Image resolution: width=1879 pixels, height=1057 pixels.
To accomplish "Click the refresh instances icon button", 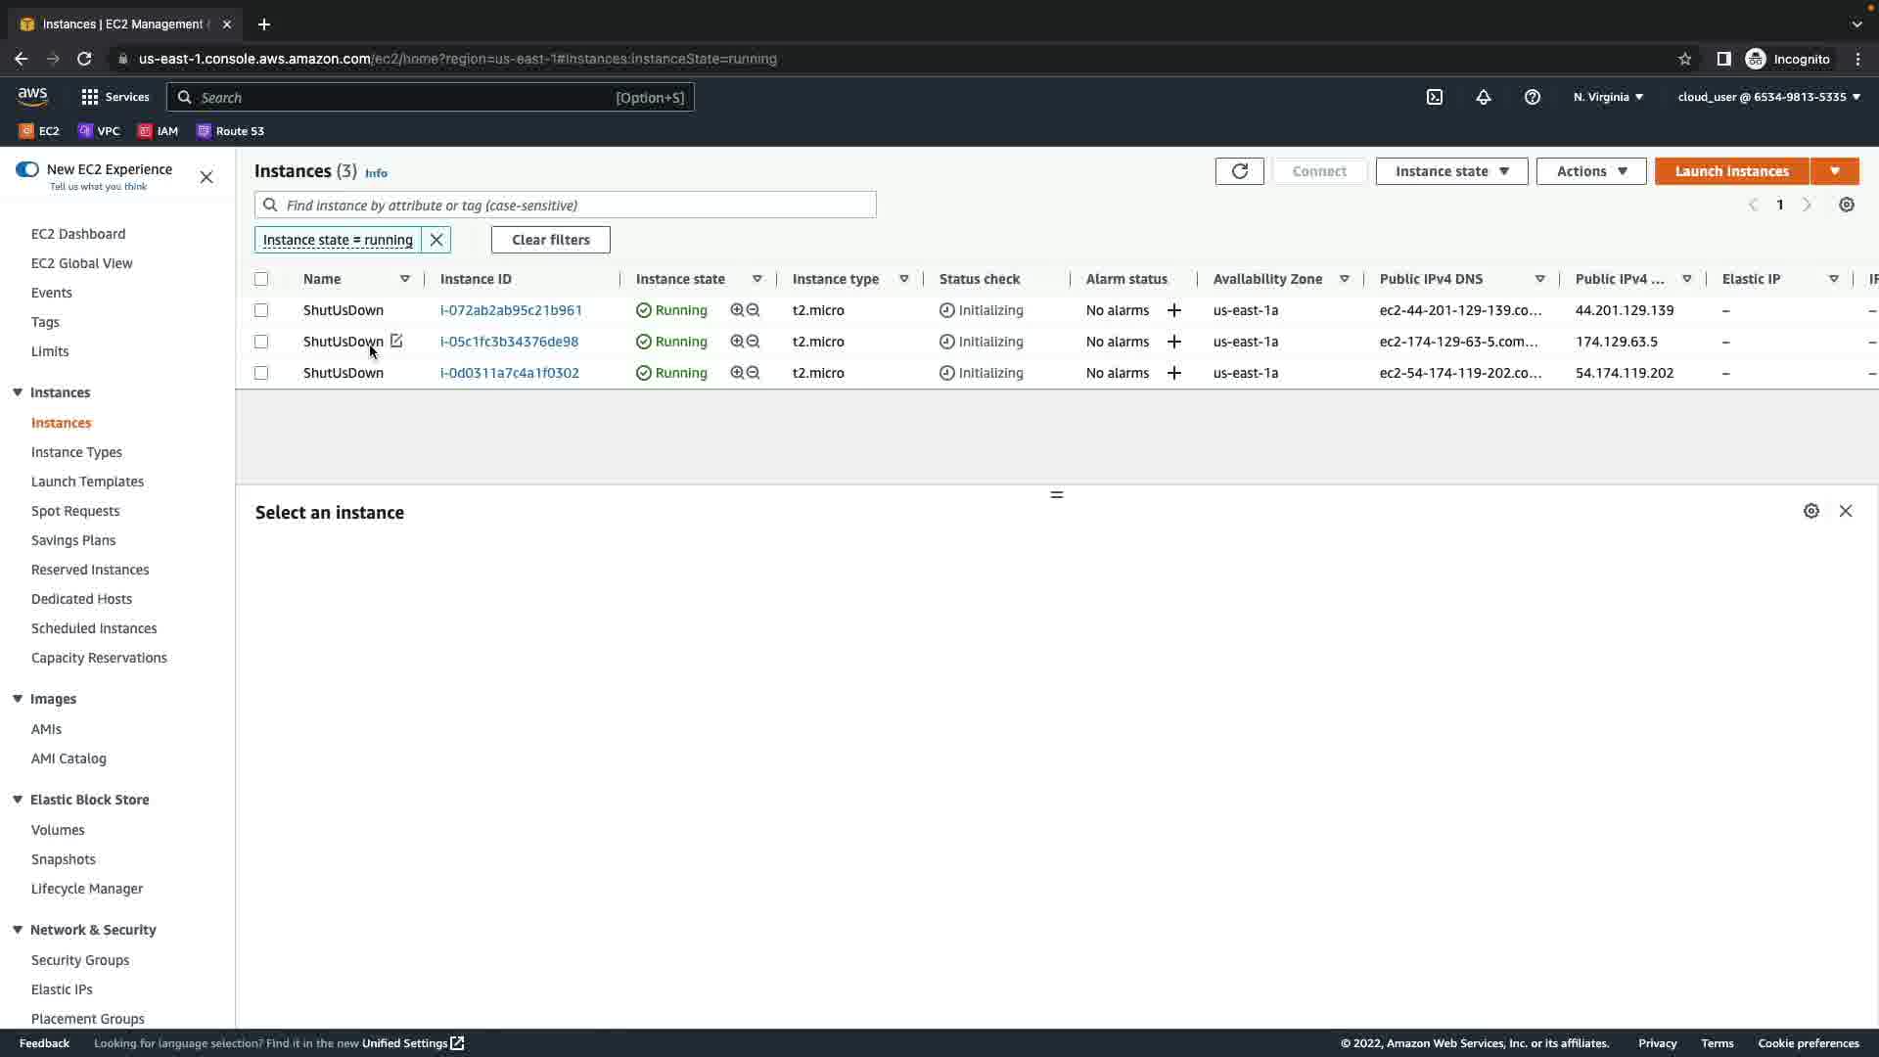I will (x=1239, y=171).
